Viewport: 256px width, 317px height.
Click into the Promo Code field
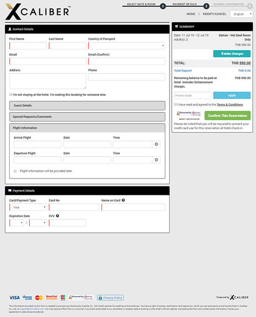[193, 95]
